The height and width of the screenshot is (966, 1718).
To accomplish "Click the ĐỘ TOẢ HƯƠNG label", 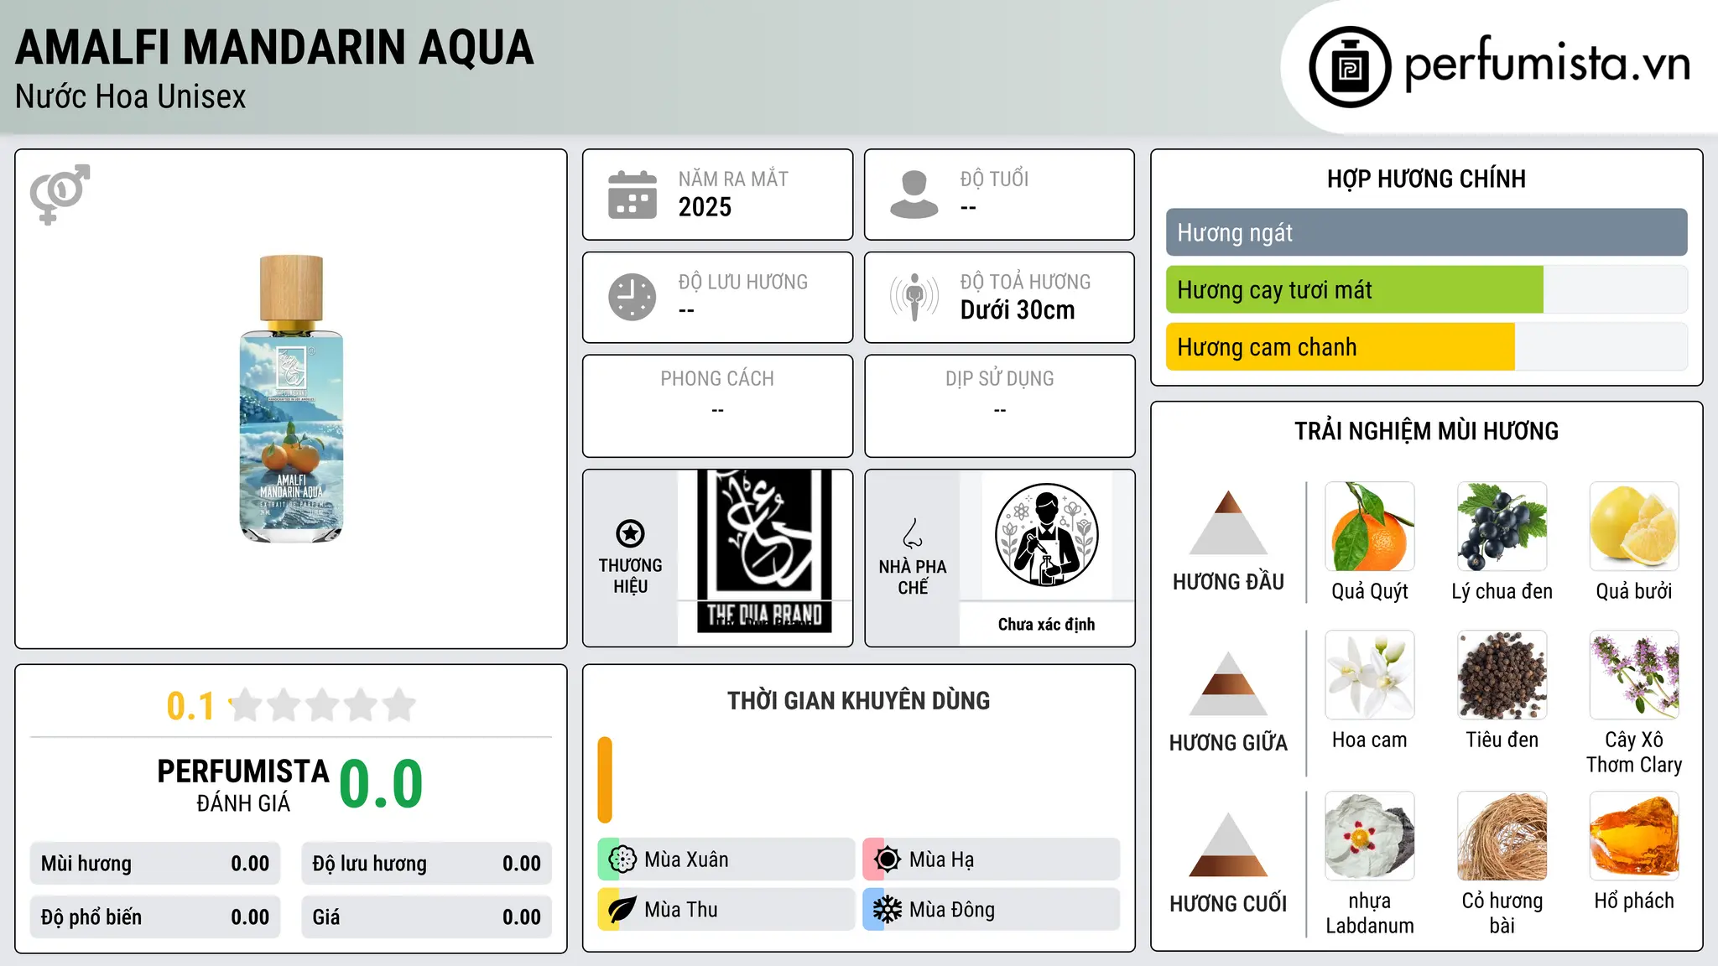I will (1025, 282).
